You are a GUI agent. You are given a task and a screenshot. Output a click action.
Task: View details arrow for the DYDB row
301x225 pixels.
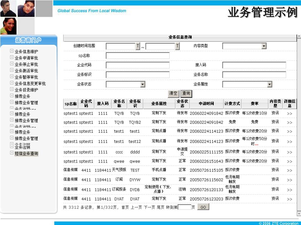coord(290,190)
